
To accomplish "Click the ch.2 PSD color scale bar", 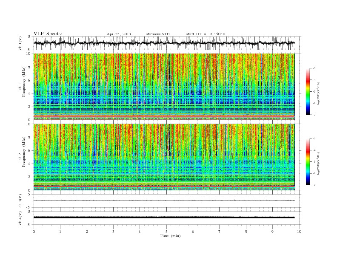I will click(x=308, y=161).
